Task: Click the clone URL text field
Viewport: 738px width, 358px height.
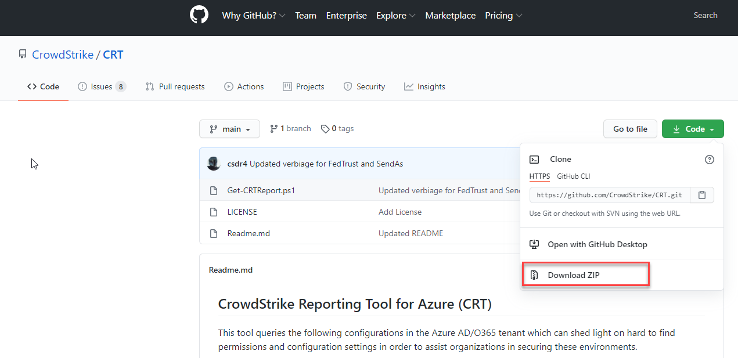Action: [610, 195]
